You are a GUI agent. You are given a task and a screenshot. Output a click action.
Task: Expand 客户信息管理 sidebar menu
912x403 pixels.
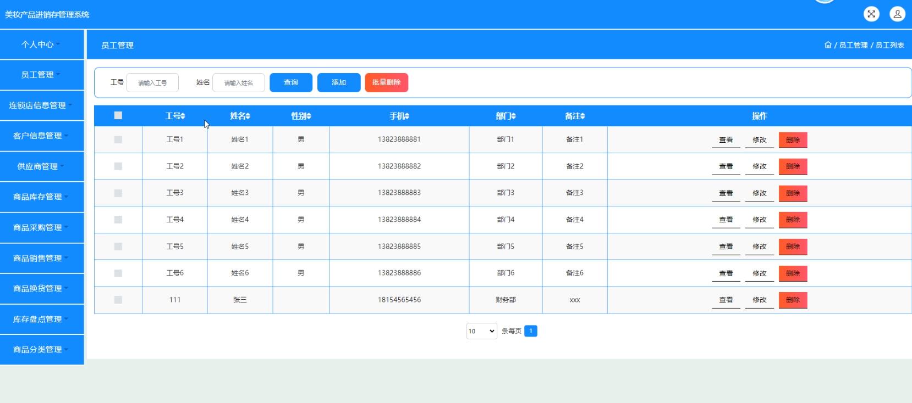click(42, 136)
